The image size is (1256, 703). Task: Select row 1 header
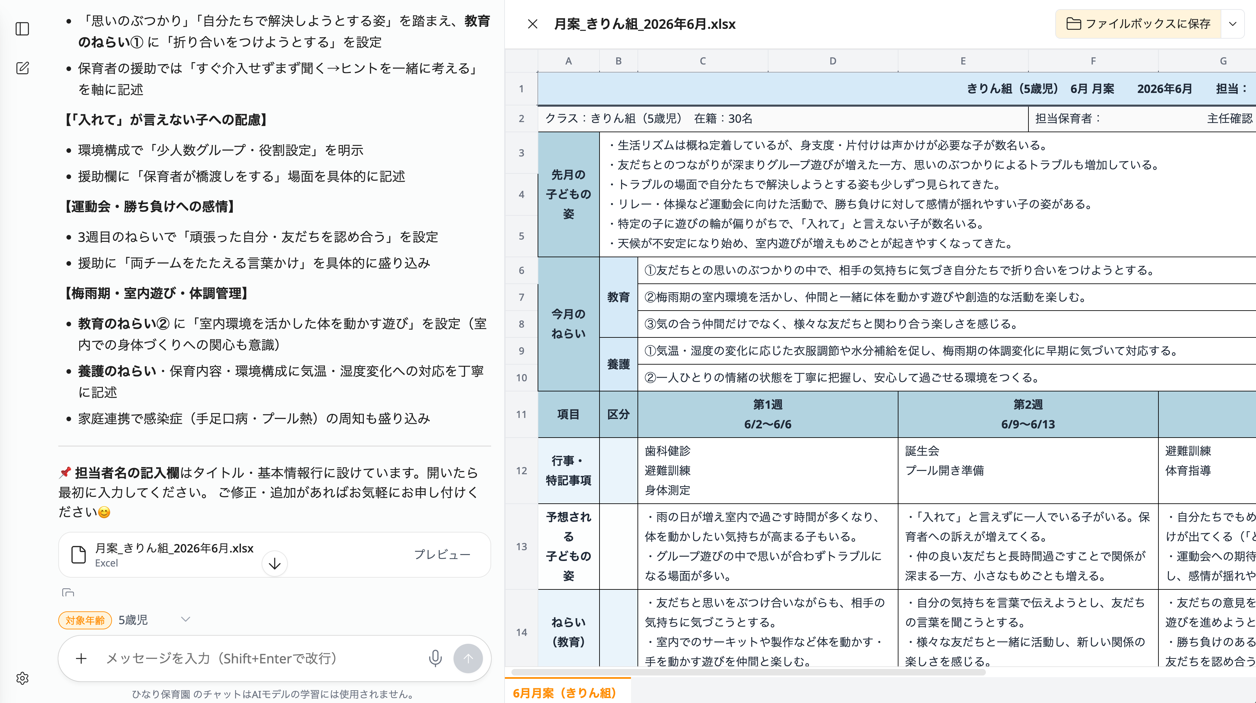[x=521, y=89]
